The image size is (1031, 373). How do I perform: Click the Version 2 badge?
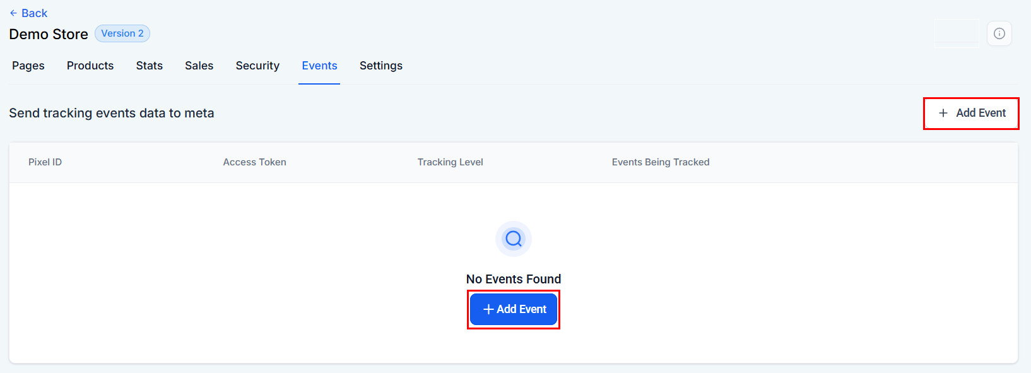[x=122, y=33]
